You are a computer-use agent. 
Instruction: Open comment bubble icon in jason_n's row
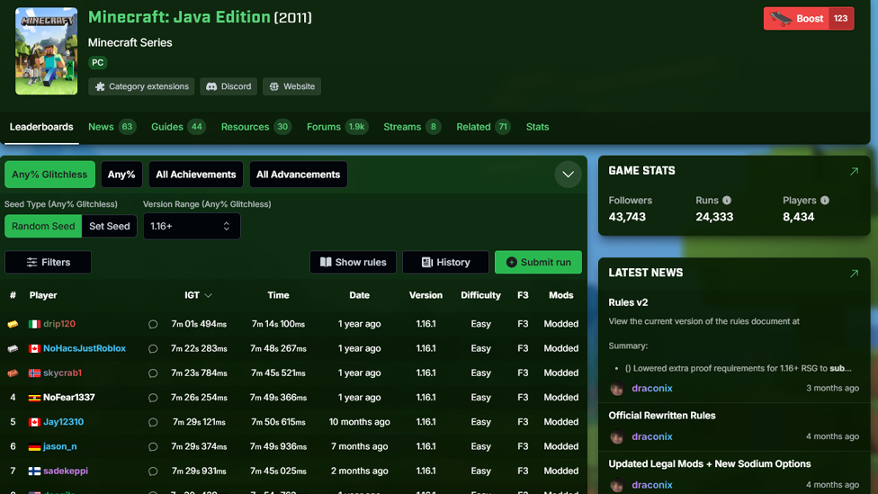coord(153,447)
